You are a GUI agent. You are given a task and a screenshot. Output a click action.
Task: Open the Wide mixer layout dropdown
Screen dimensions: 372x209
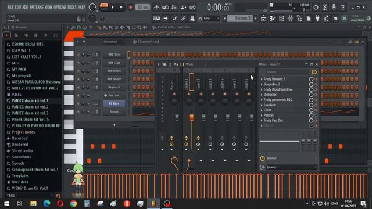point(196,64)
